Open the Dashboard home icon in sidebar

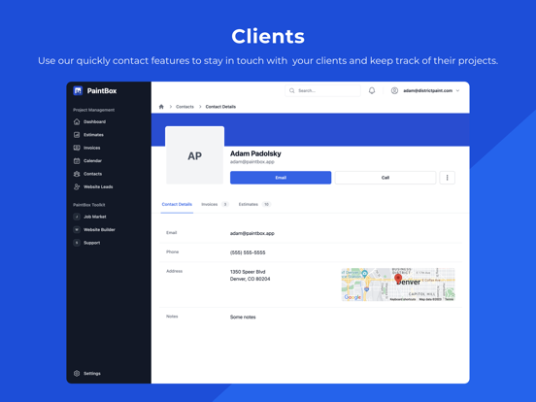(x=77, y=121)
